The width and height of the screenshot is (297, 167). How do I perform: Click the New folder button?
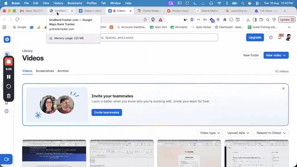pos(251,55)
